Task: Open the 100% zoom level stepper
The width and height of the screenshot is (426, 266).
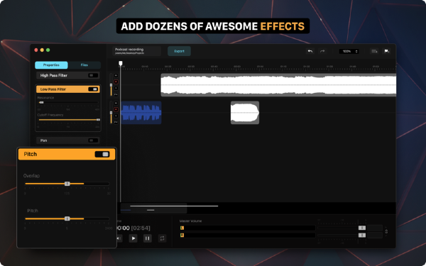Action: 349,51
